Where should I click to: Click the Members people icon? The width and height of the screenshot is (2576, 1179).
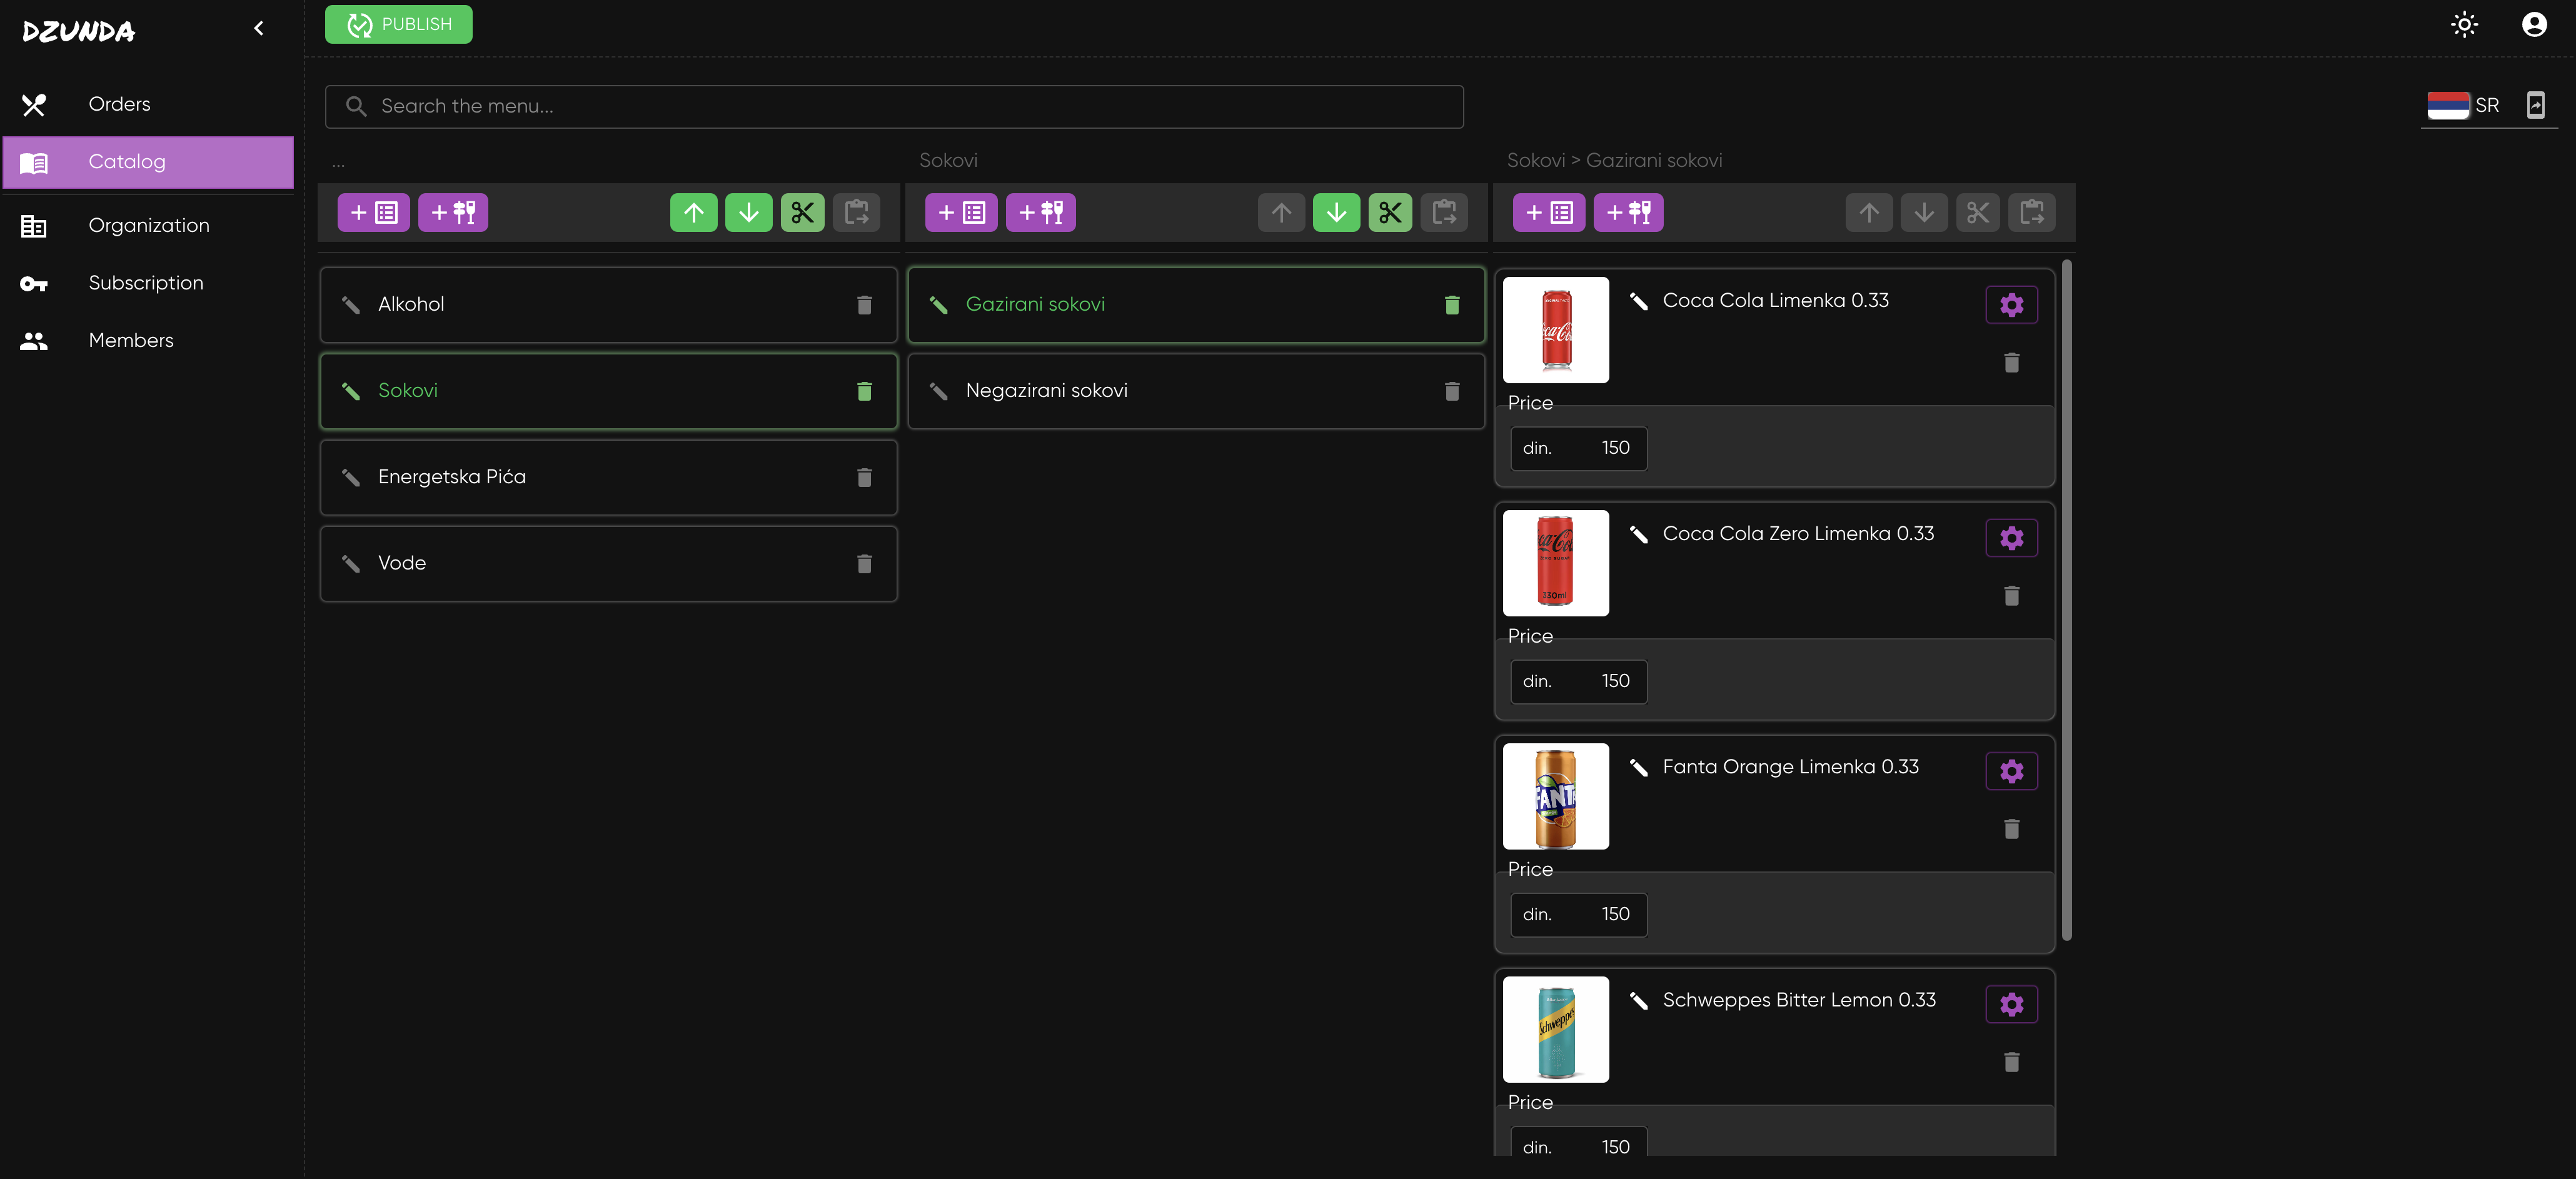34,341
